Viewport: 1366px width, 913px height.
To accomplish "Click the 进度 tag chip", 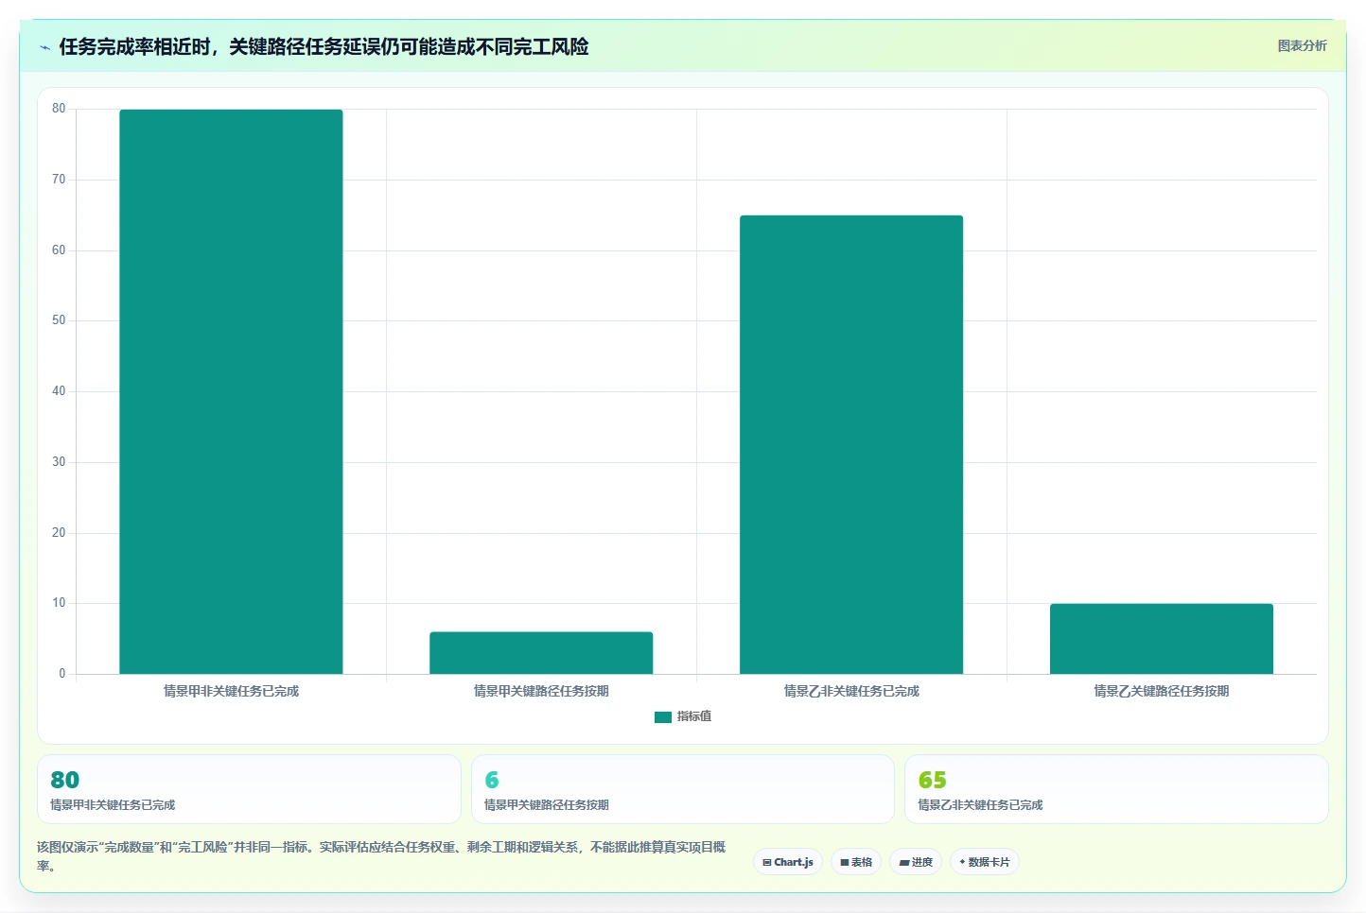I will click(916, 862).
